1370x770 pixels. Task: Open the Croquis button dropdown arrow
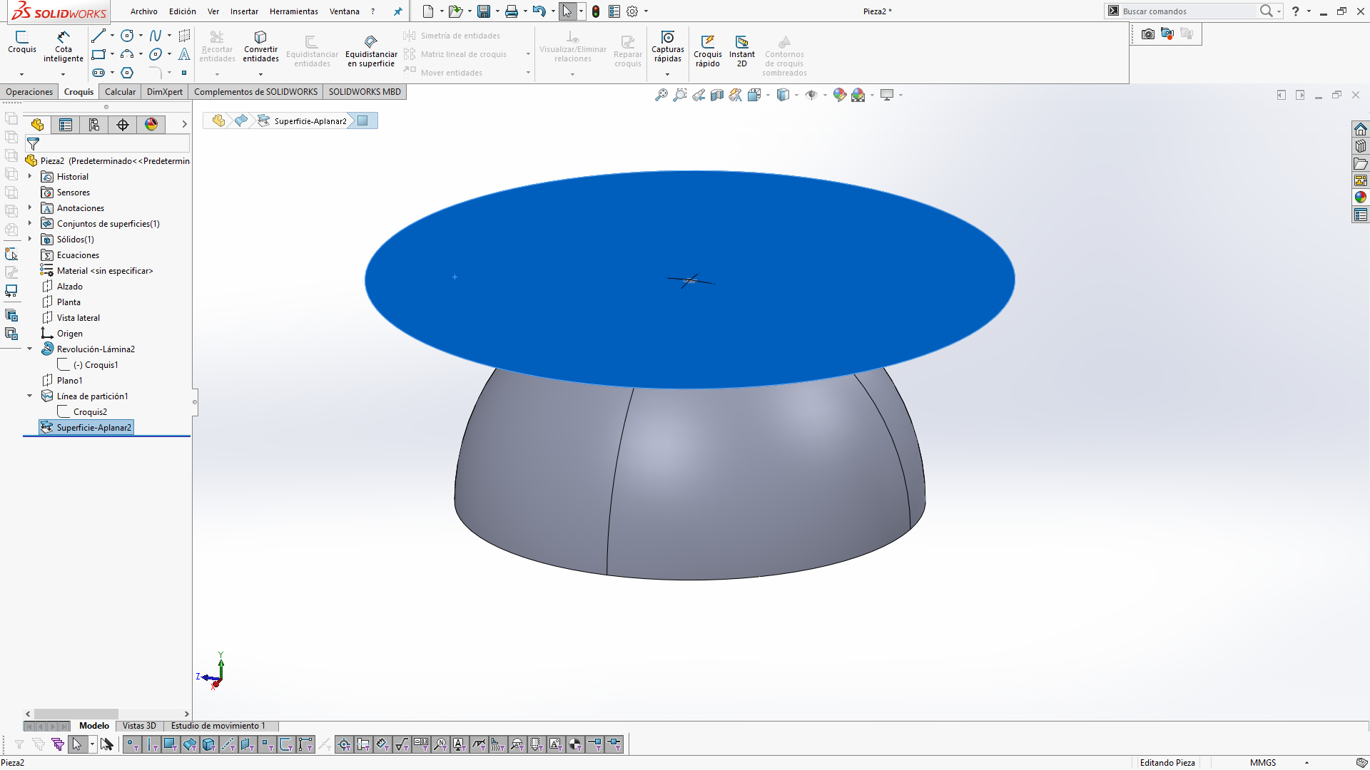coord(21,74)
